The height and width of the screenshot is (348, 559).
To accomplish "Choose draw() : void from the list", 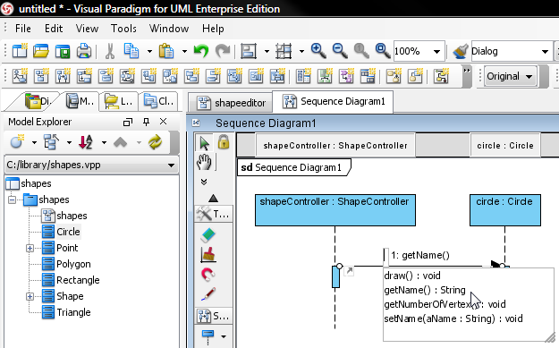I will click(412, 276).
